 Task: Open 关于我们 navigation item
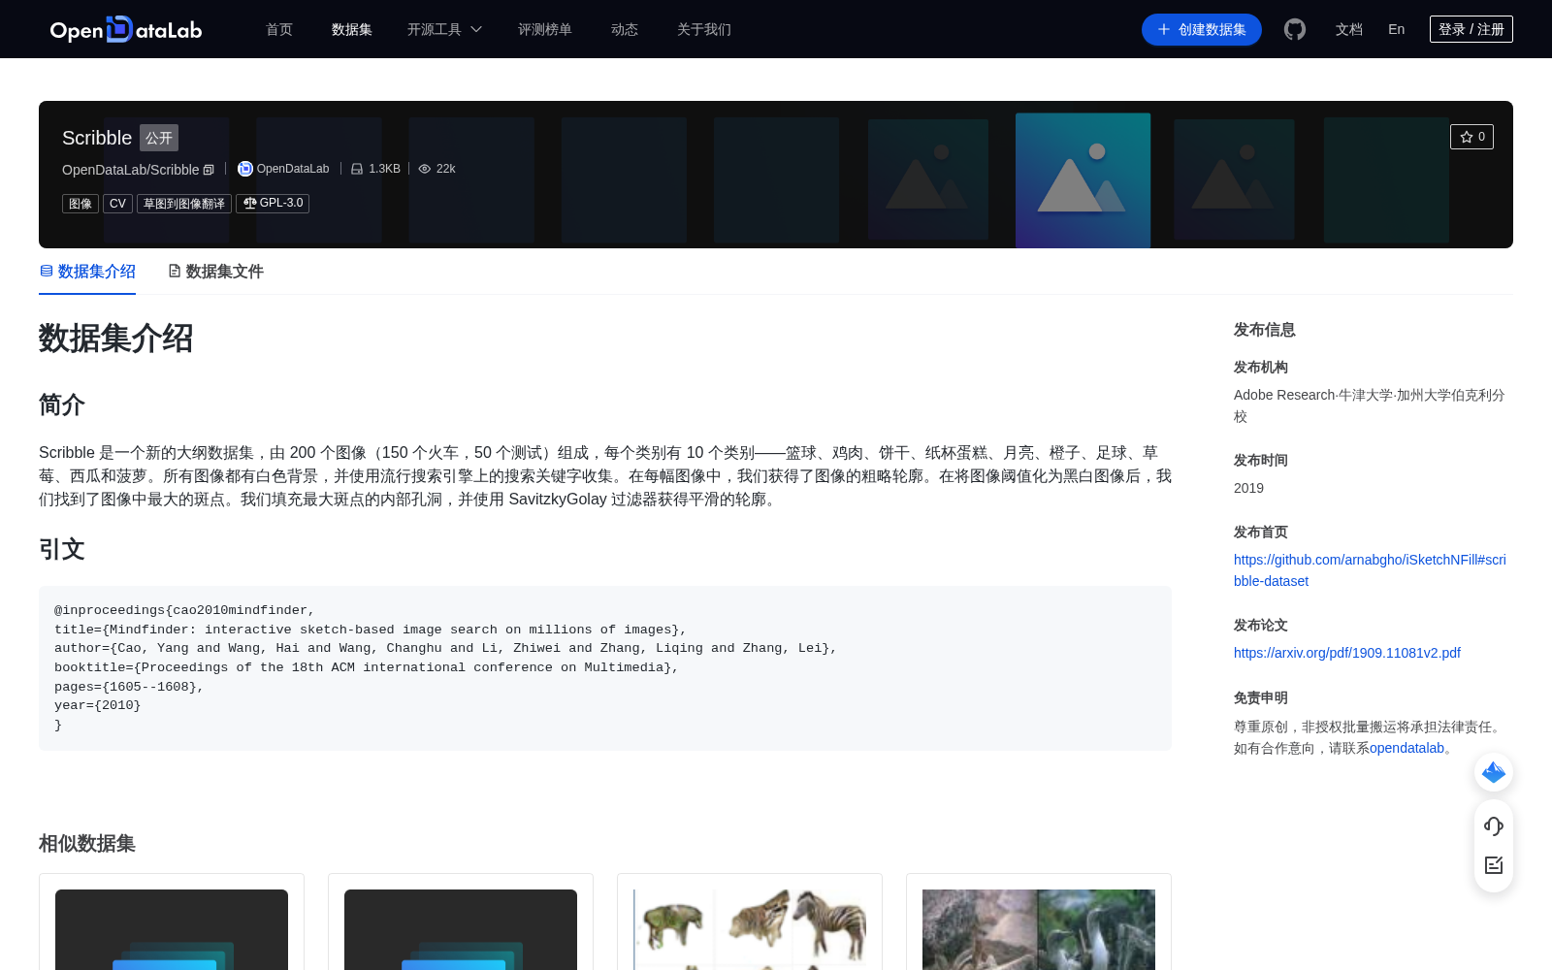click(704, 30)
